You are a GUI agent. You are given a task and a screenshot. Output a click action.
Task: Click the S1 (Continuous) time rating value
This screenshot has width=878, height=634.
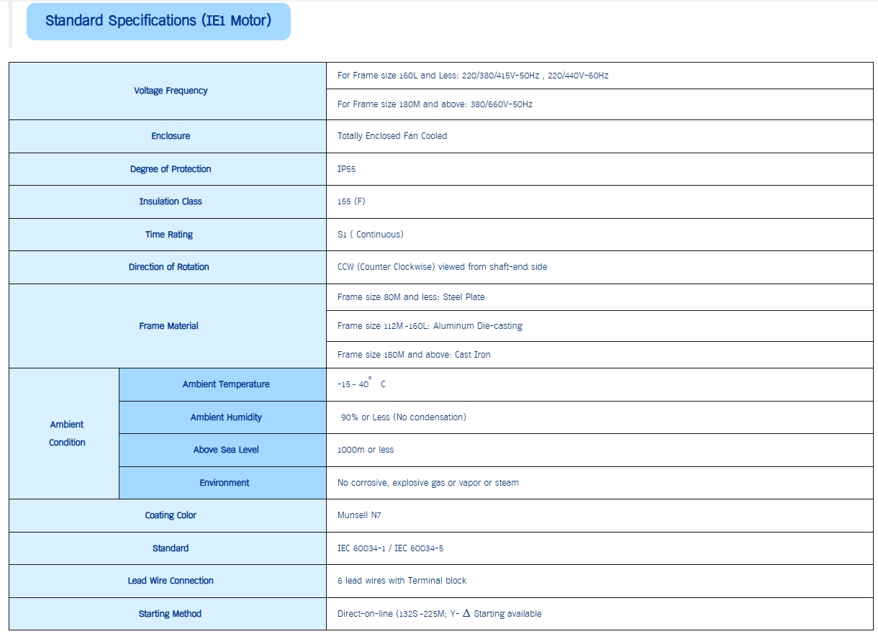(x=371, y=235)
